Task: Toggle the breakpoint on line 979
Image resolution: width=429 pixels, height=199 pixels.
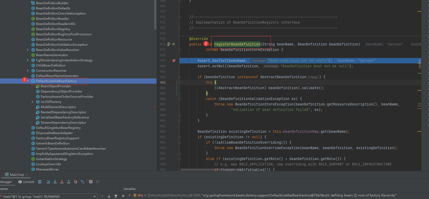Action: (174, 61)
